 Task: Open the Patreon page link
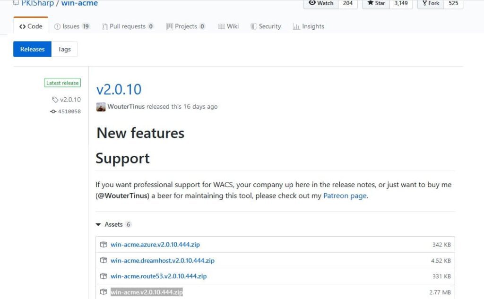345,196
